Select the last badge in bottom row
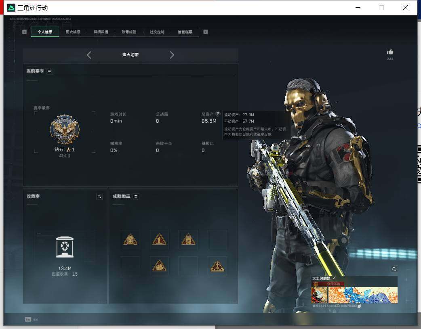421x329 pixels. point(217,266)
